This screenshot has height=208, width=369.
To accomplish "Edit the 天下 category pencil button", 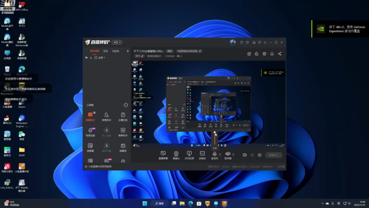I will click(139, 56).
